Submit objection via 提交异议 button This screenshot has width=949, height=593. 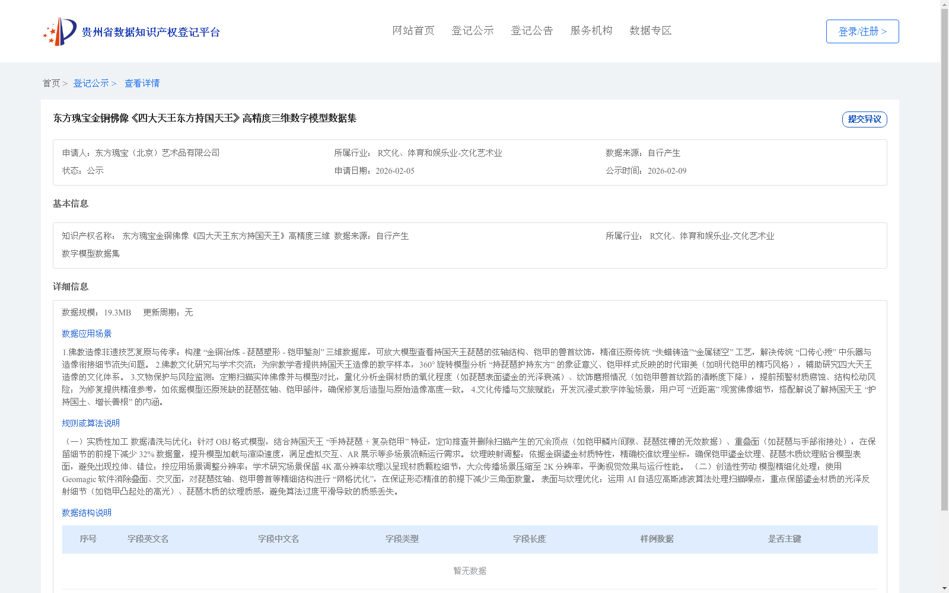[x=865, y=119]
